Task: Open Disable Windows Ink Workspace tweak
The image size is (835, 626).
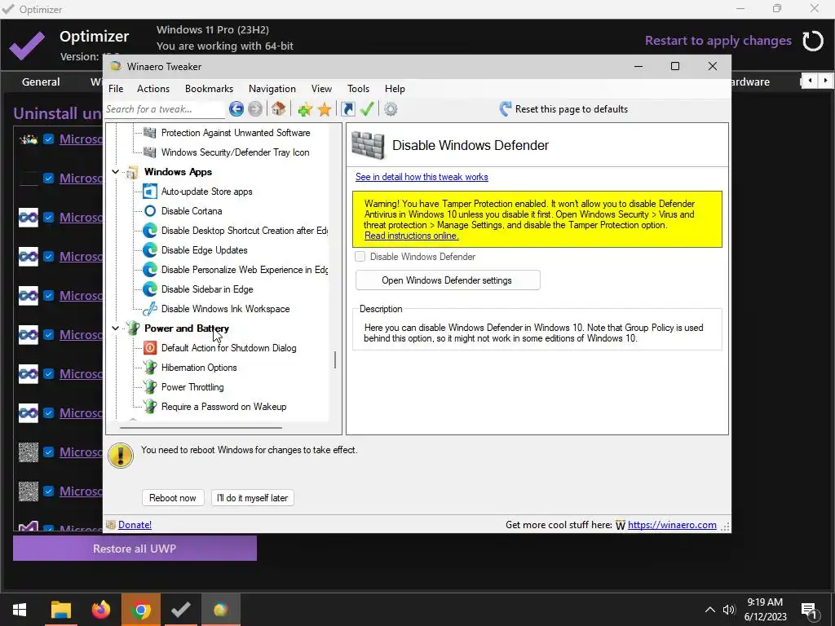Action: click(225, 309)
